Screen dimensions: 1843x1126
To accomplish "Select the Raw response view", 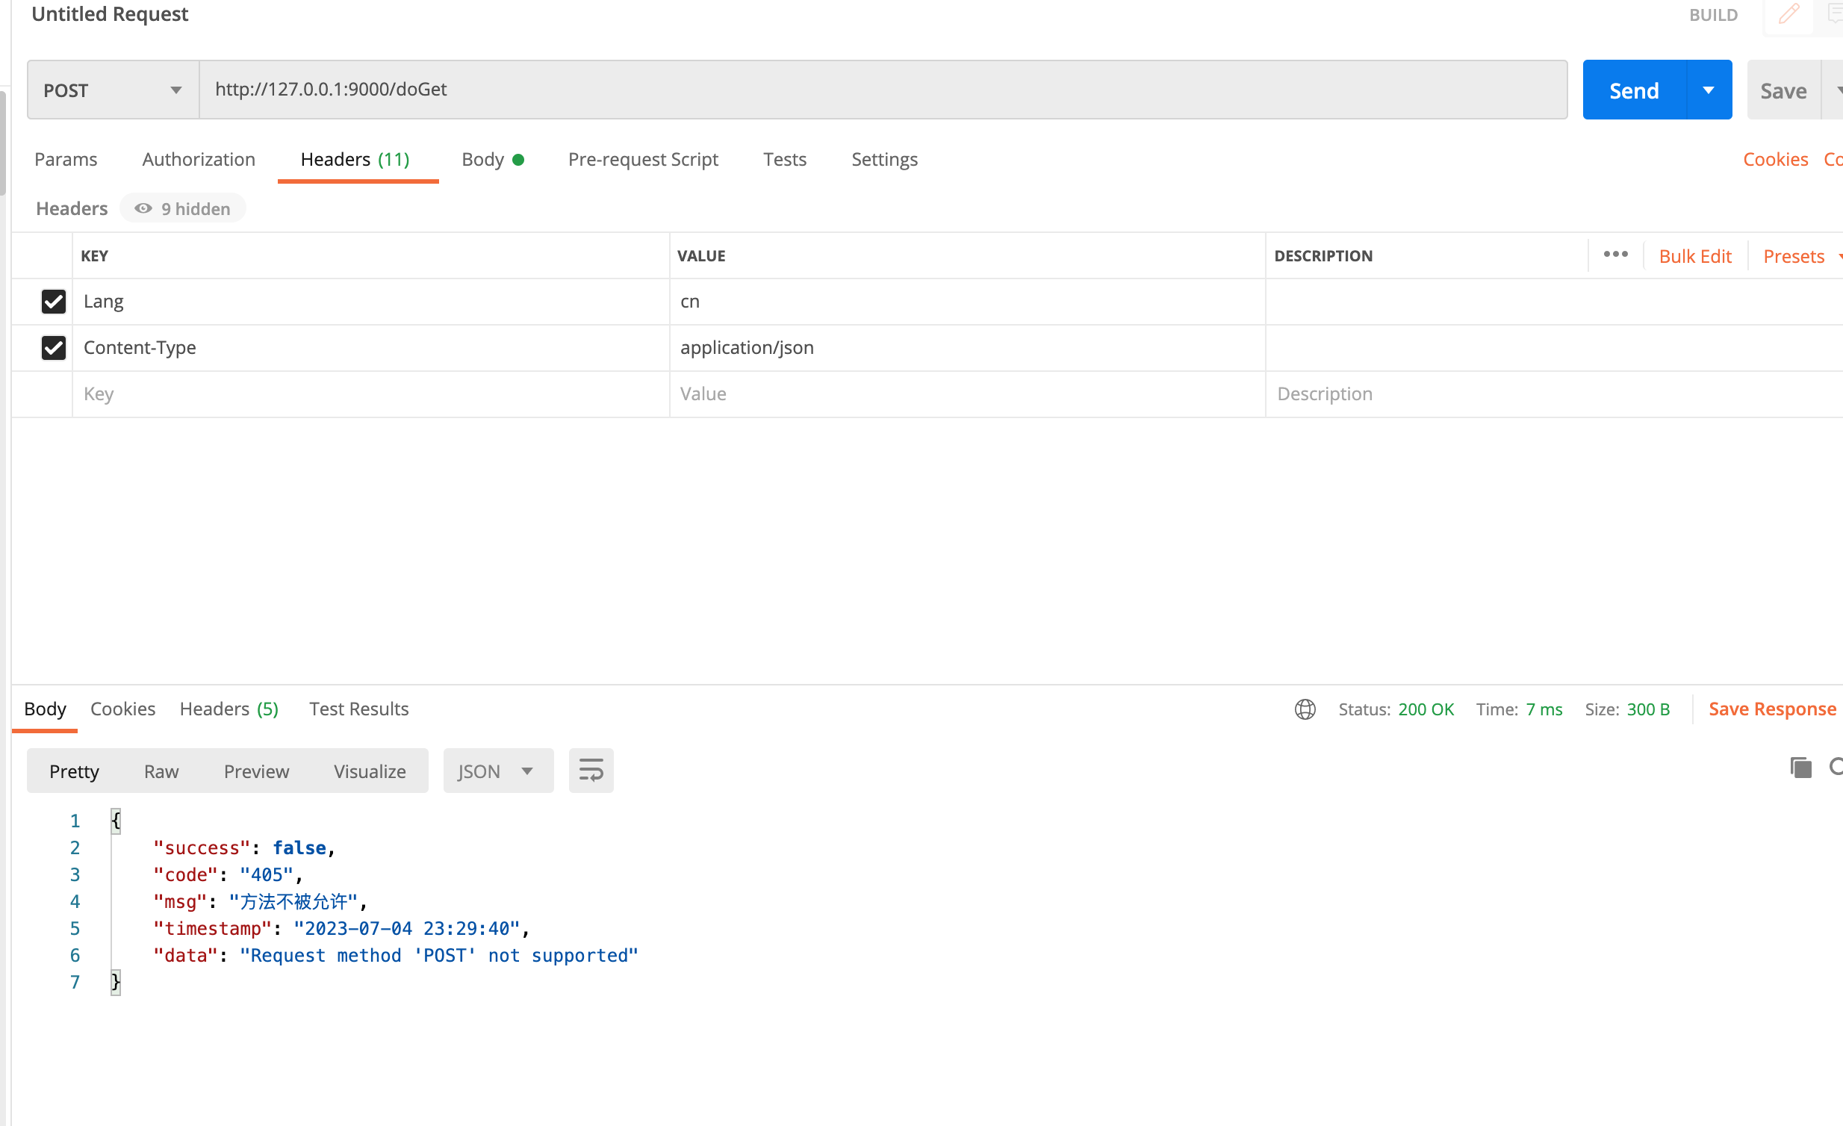I will click(161, 771).
